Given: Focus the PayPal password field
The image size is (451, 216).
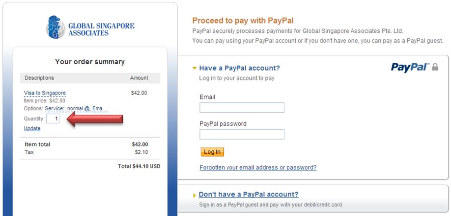Looking at the screenshot, I should 242,134.
